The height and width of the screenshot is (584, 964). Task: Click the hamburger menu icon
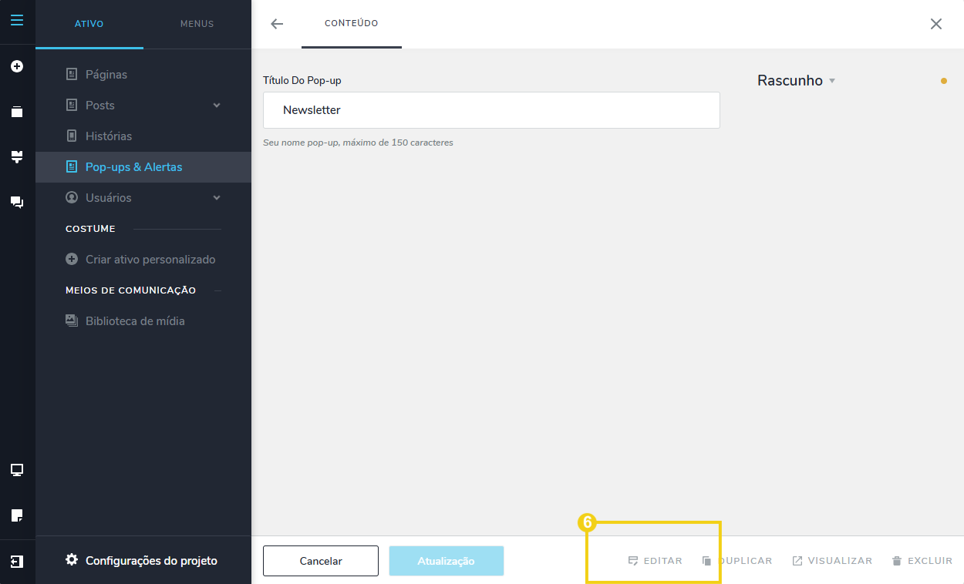pos(17,20)
